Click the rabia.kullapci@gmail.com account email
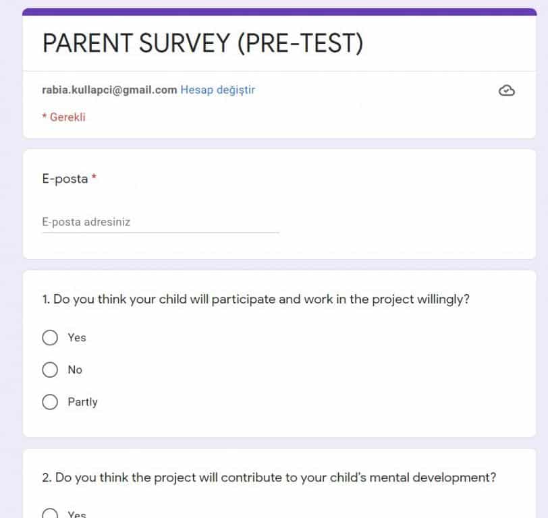Viewport: 548px width, 518px height. pos(109,90)
